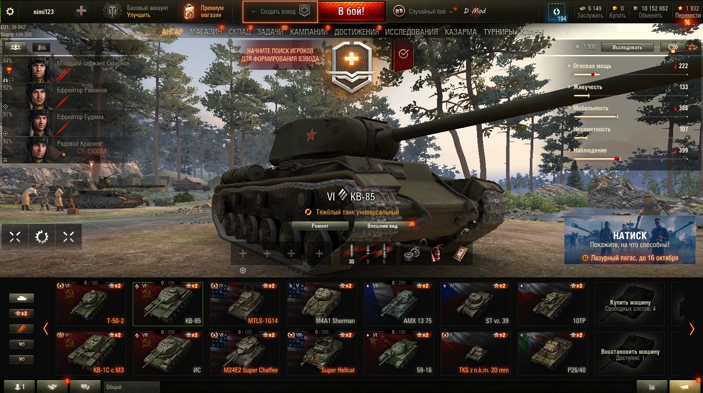Screen dimensions: 703x393
Task: Click the fire extinguisher consumable icon
Action: pyautogui.click(x=436, y=254)
